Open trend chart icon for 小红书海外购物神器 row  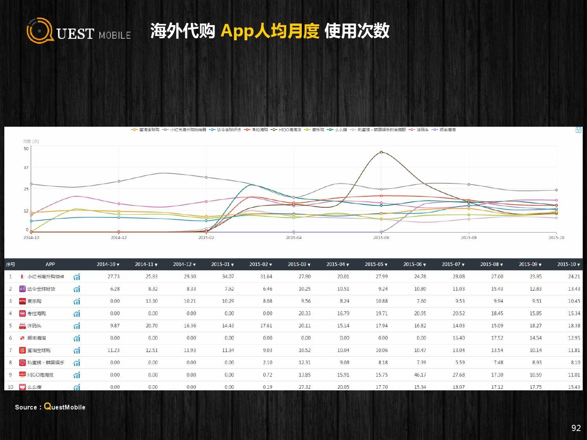(x=77, y=277)
